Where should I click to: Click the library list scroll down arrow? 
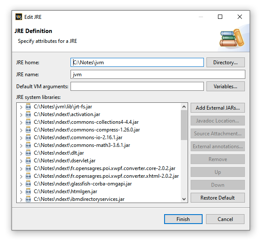pos(184,199)
